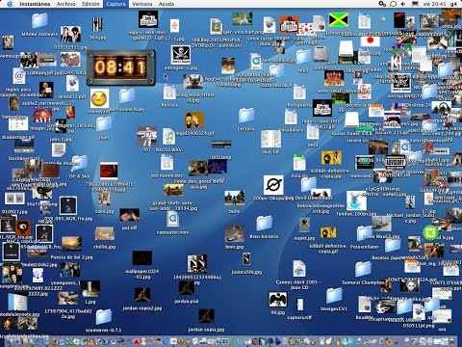Select the 007 image file

click(147, 136)
